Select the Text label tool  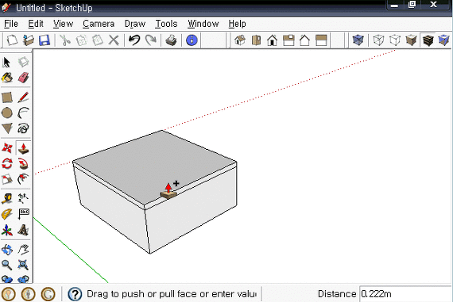click(23, 214)
